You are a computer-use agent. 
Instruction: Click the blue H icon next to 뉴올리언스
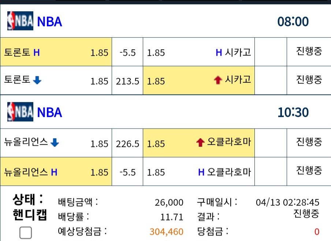coord(54,173)
